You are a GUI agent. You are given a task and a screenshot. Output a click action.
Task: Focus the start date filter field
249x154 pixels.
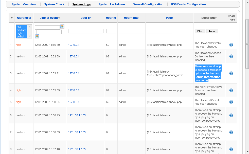[x=47, y=27]
